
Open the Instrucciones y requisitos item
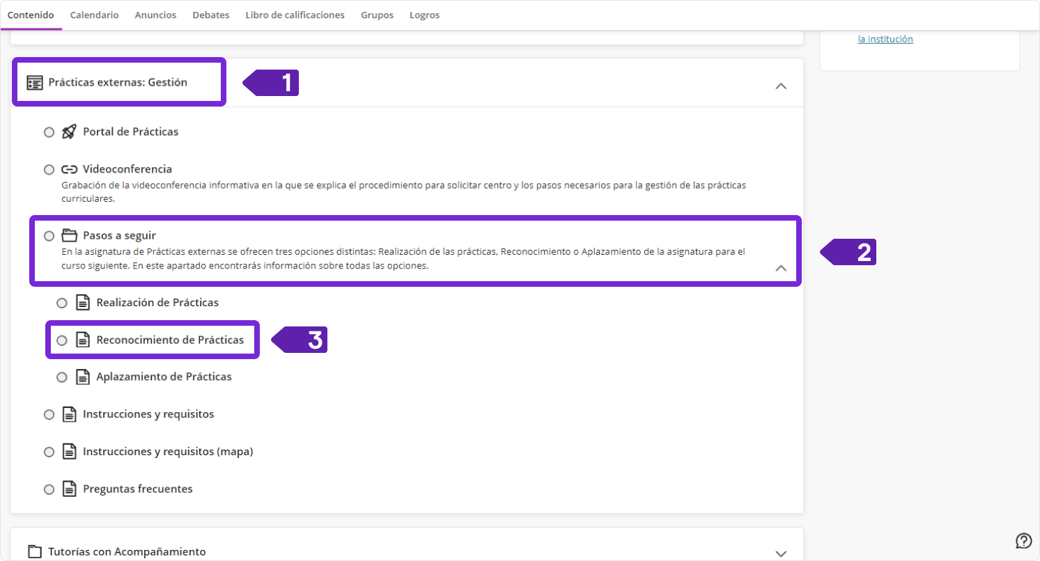[x=148, y=414]
